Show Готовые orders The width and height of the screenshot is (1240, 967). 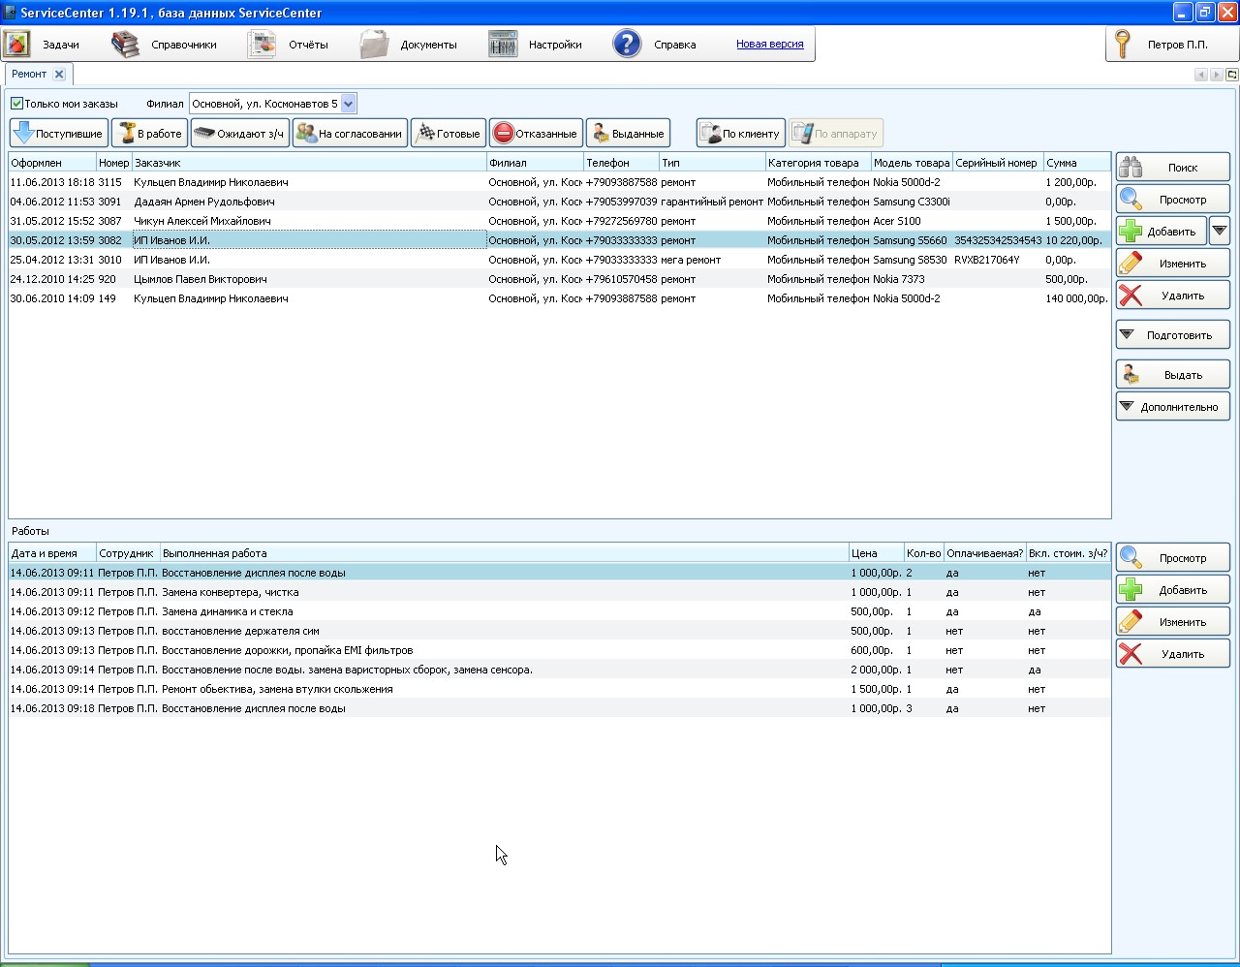pos(449,134)
